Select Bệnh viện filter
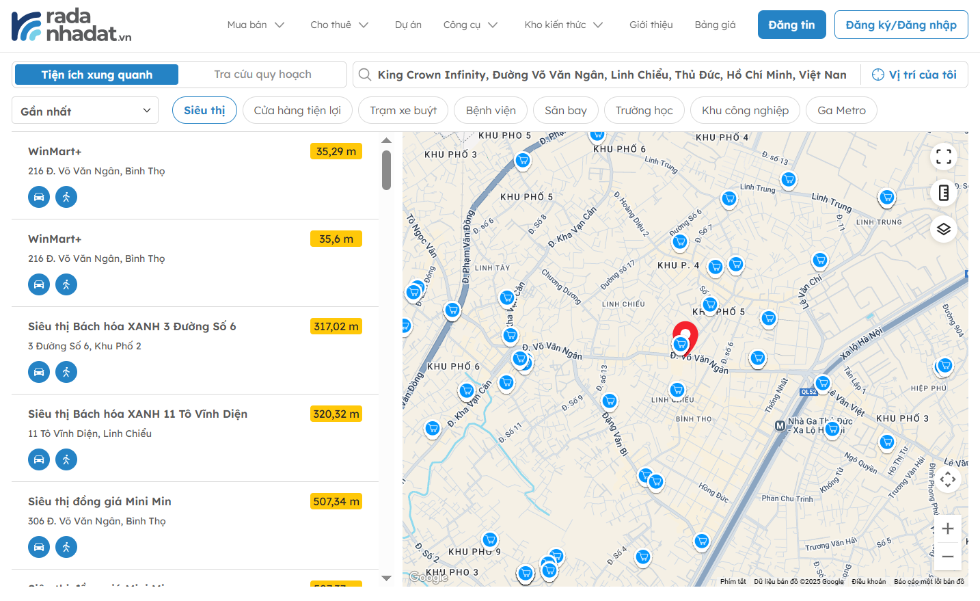This screenshot has width=980, height=601. coord(491,110)
